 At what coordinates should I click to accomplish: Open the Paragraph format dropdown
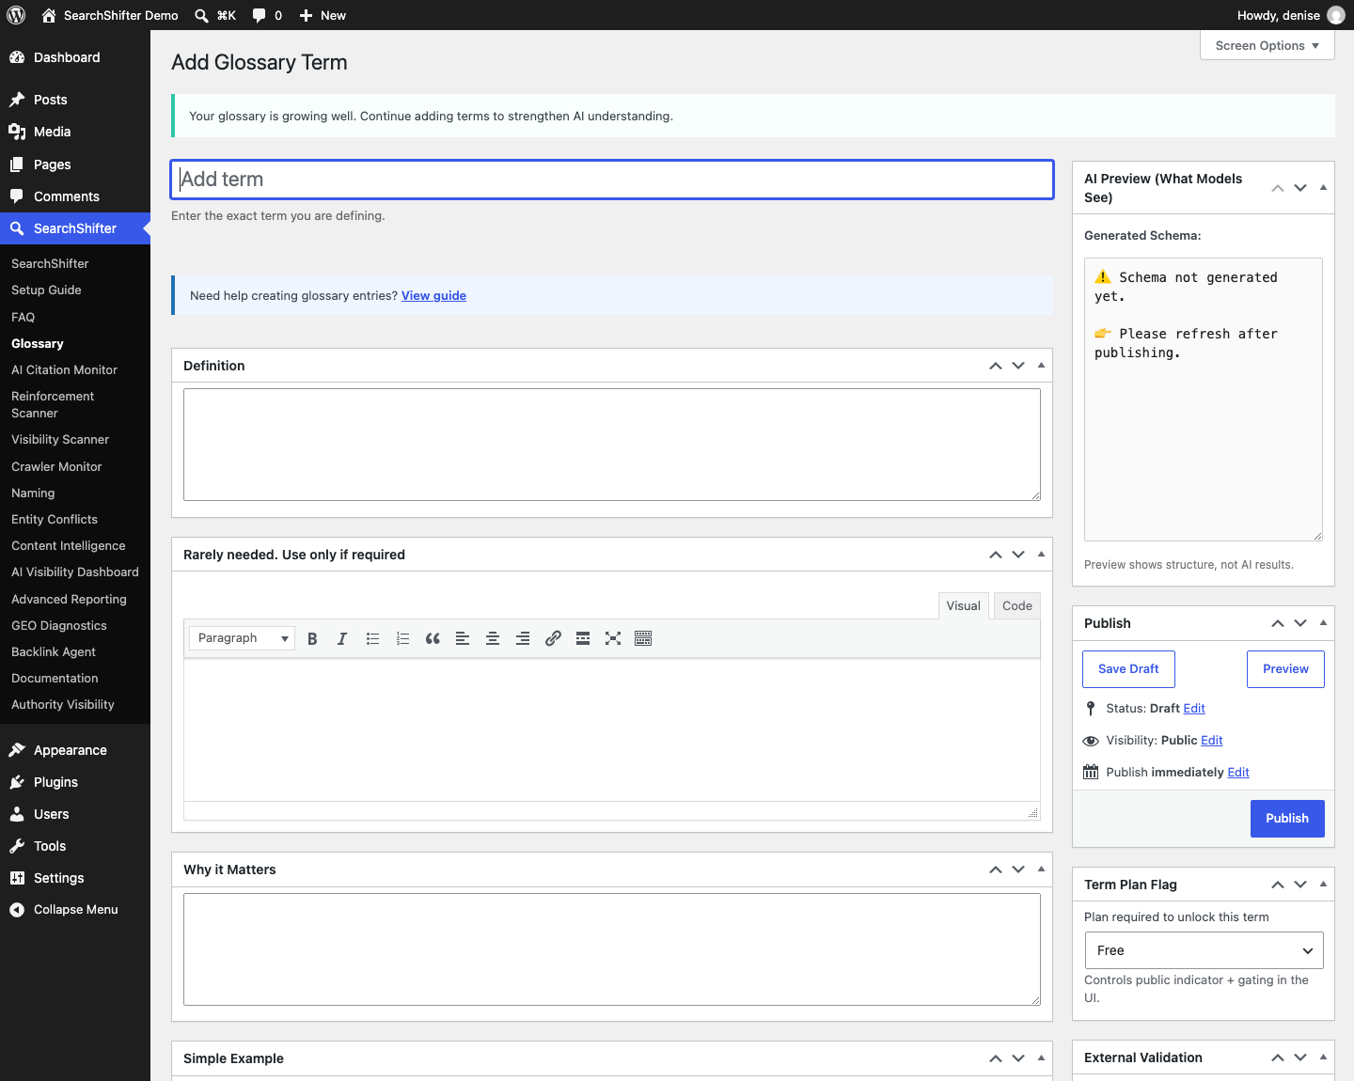242,638
